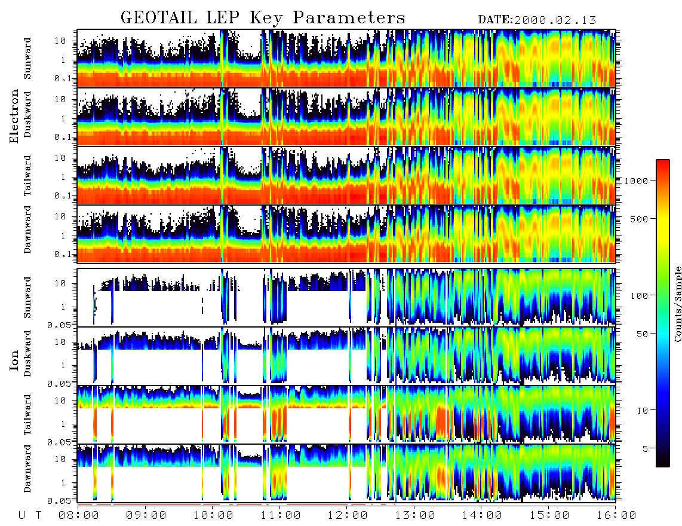Screen dimensions: 682x526
Task: Click the Electron Sunward spectrogram panel
Action: pos(346,58)
